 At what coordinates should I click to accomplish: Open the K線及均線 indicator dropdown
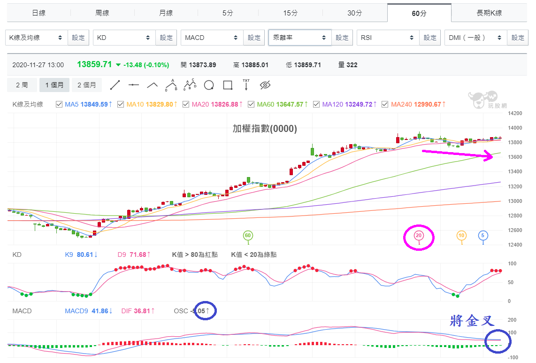(37, 38)
